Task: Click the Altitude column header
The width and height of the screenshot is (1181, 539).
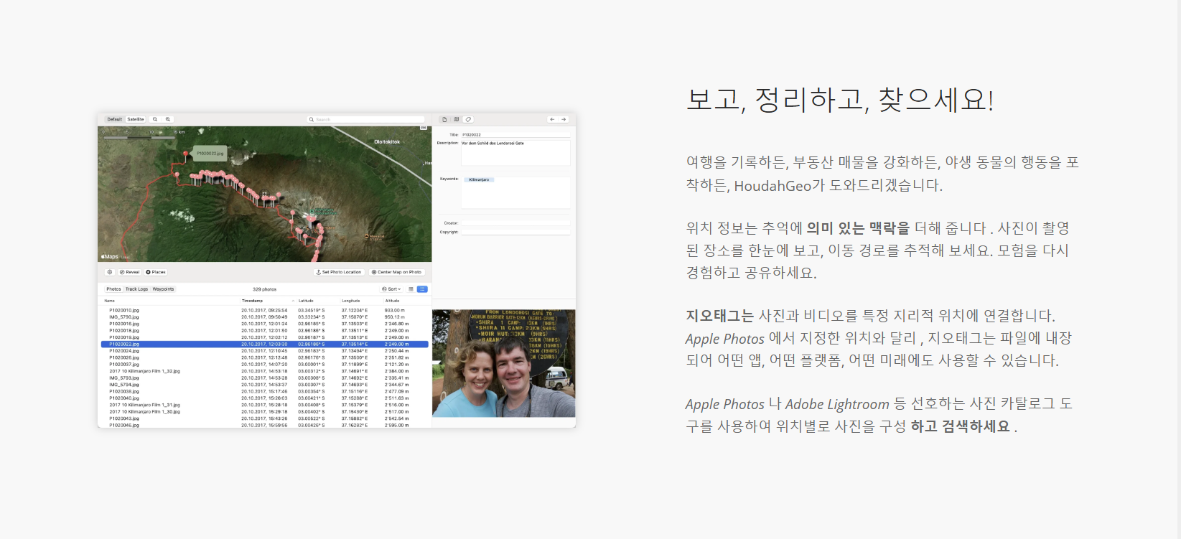Action: coord(392,301)
